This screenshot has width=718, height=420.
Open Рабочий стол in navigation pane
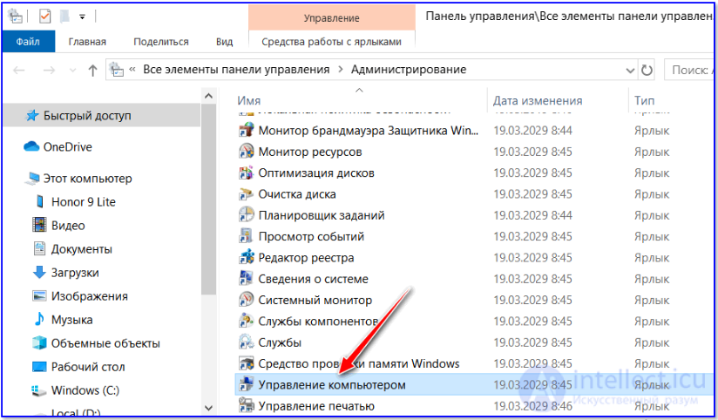point(88,367)
